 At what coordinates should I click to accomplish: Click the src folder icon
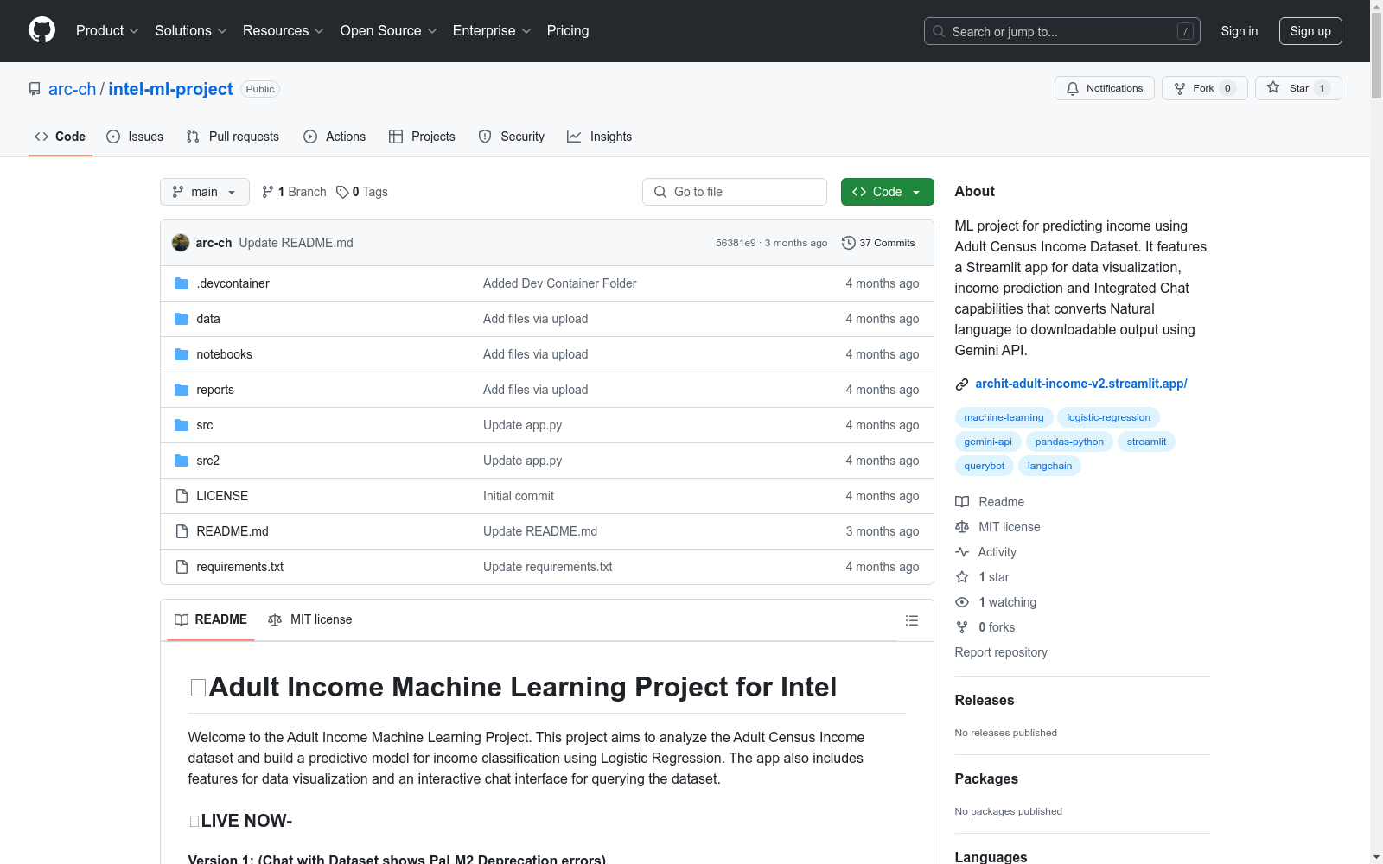[182, 425]
